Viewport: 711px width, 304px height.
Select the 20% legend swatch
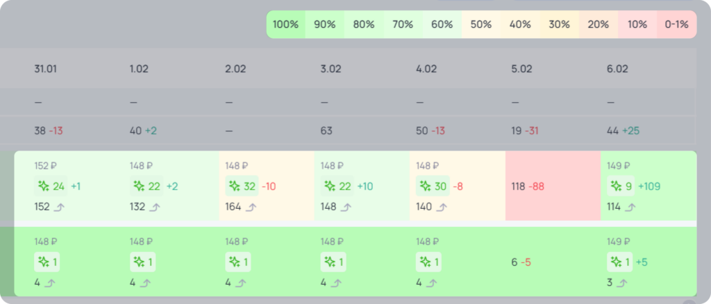[599, 24]
